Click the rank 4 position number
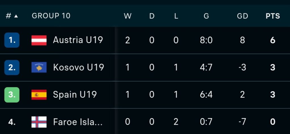This screenshot has height=134, width=290. pos(12,122)
